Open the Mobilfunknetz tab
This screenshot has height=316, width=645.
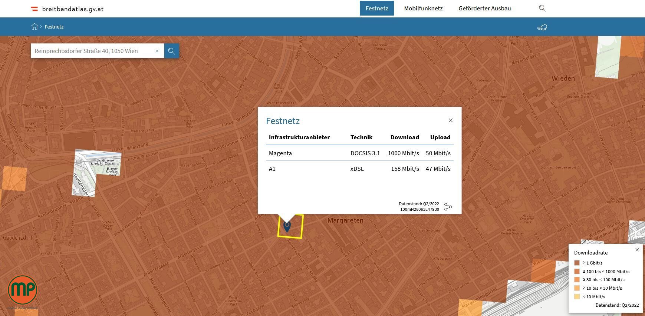click(423, 8)
